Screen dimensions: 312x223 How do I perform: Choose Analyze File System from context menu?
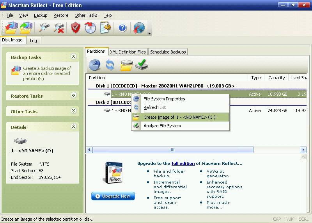[x=180, y=126]
